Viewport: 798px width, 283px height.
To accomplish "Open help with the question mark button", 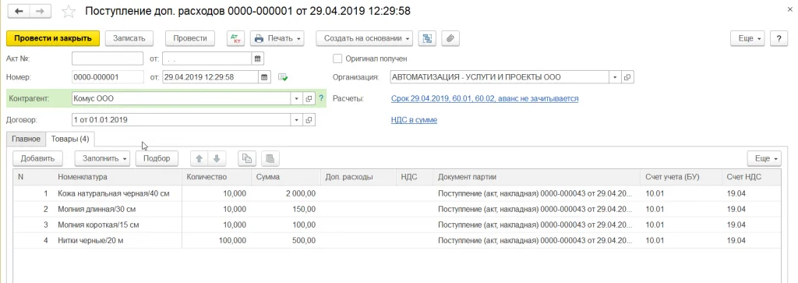I will [x=779, y=38].
